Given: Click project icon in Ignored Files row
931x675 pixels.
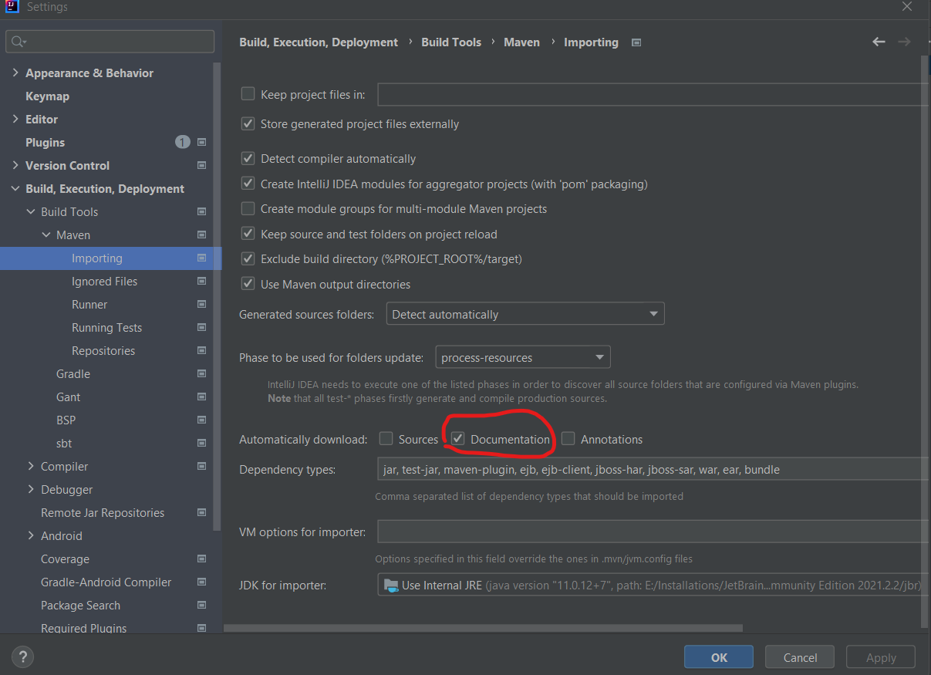Looking at the screenshot, I should pos(202,281).
